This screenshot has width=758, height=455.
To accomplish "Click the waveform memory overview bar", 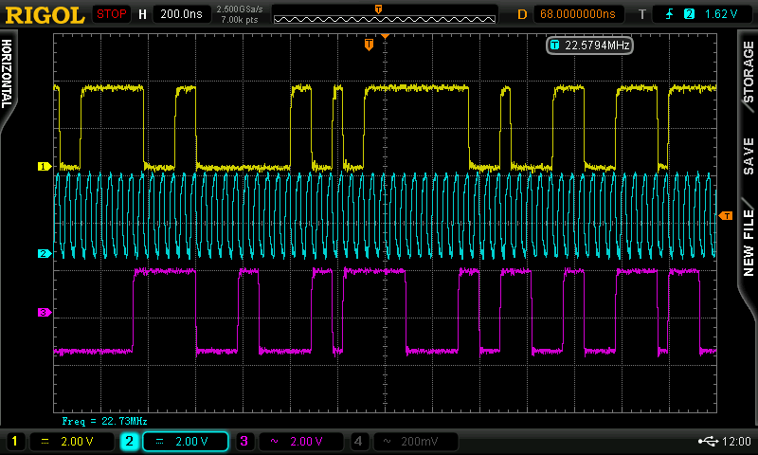I will tap(385, 19).
